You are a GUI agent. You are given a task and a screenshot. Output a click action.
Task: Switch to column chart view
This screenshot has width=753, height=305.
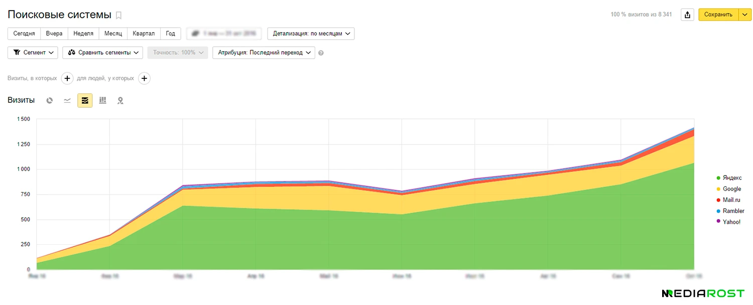[x=103, y=101]
